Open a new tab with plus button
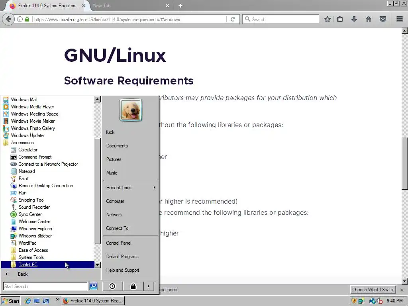Screen dimensions: 408x306 [180, 6]
